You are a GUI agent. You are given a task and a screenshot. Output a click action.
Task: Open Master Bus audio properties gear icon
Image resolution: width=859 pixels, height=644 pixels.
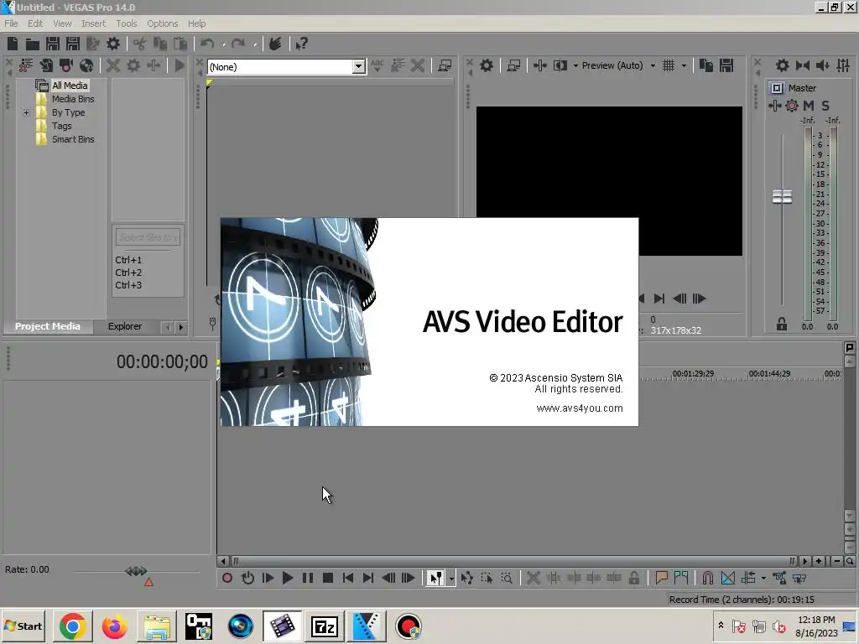click(783, 65)
